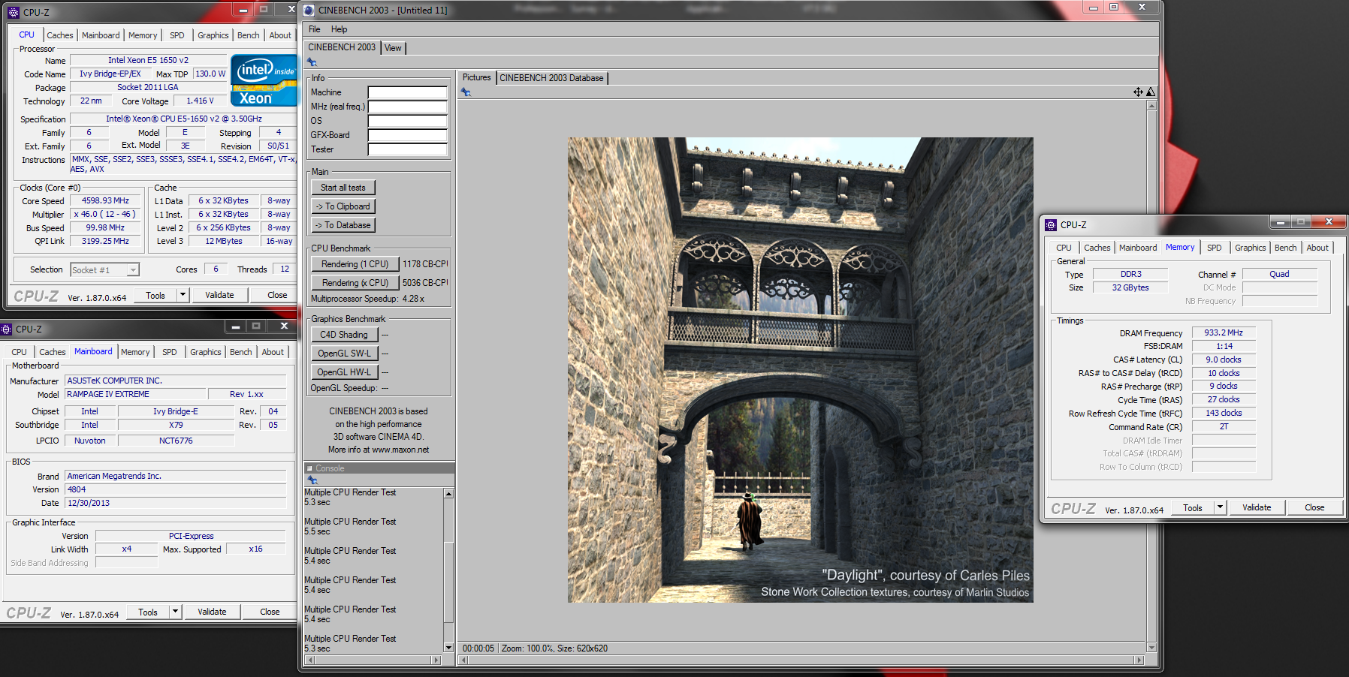Click the Tester input field
The height and width of the screenshot is (677, 1349).
(407, 149)
